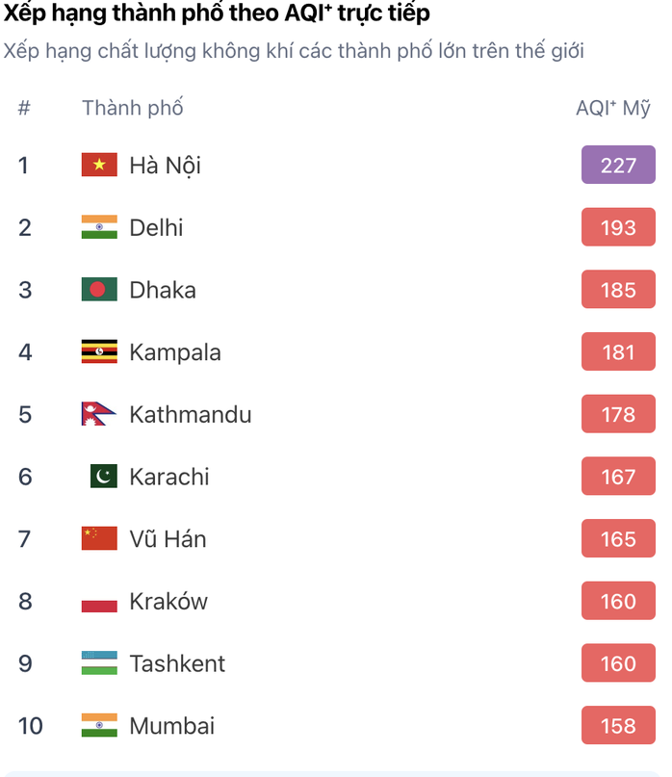Viewport: 672px width, 777px height.
Task: Click the India flag icon beside Mumbai
Action: coord(99,725)
